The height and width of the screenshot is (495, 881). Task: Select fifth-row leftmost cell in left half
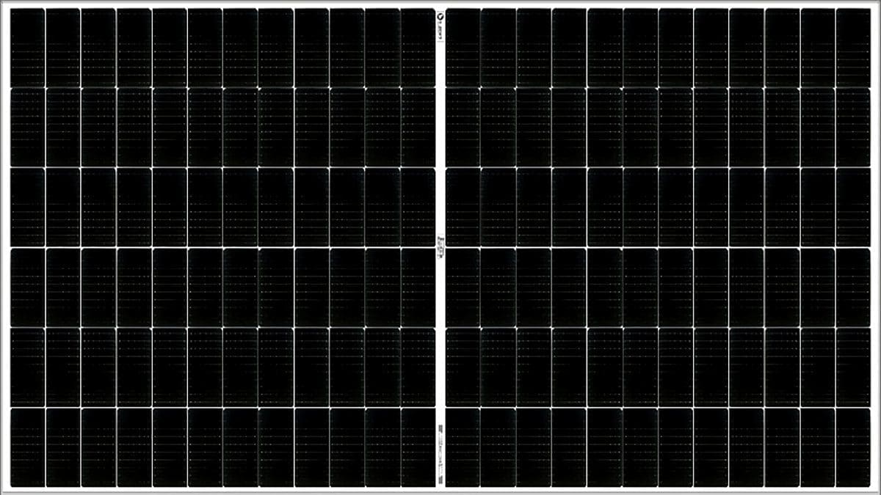pos(27,367)
